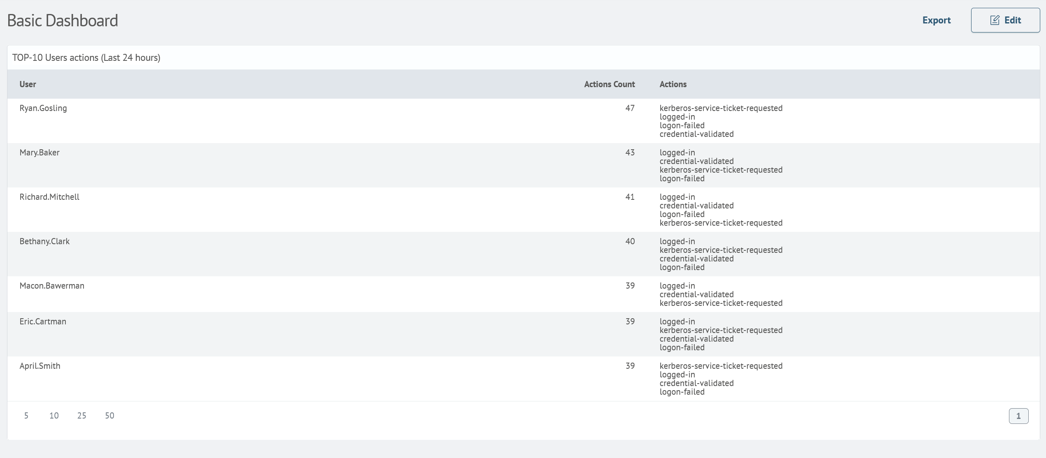Image resolution: width=1046 pixels, height=458 pixels.
Task: Set page size to 25 rows
Action: tap(82, 416)
